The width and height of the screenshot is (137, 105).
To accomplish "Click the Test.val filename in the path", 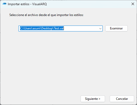I will [59, 28].
